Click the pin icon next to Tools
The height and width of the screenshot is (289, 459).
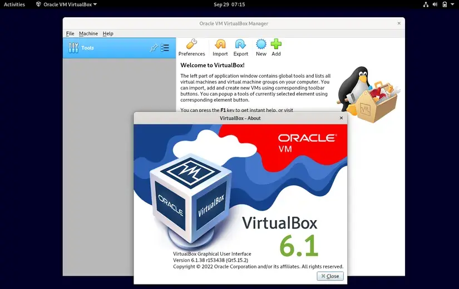pos(154,48)
